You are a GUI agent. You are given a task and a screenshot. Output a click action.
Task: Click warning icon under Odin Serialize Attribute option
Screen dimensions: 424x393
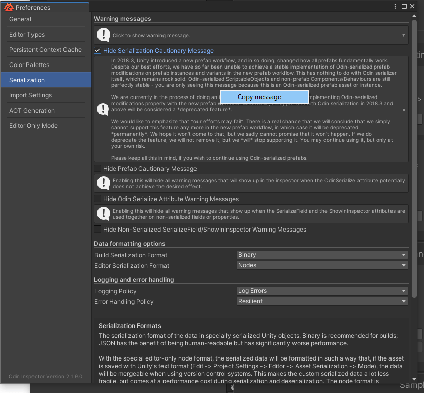click(x=104, y=214)
